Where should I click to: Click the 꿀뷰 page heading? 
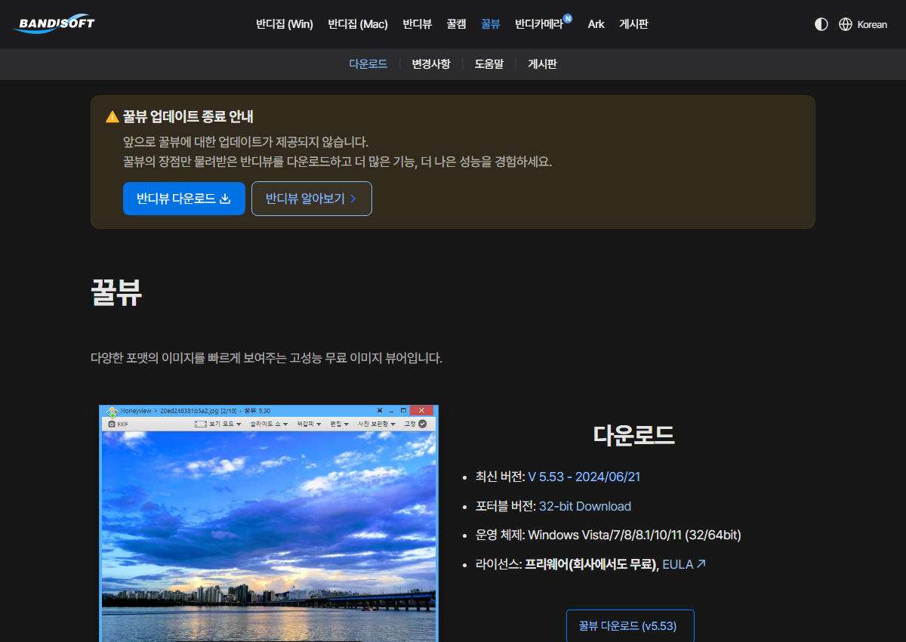tap(116, 293)
